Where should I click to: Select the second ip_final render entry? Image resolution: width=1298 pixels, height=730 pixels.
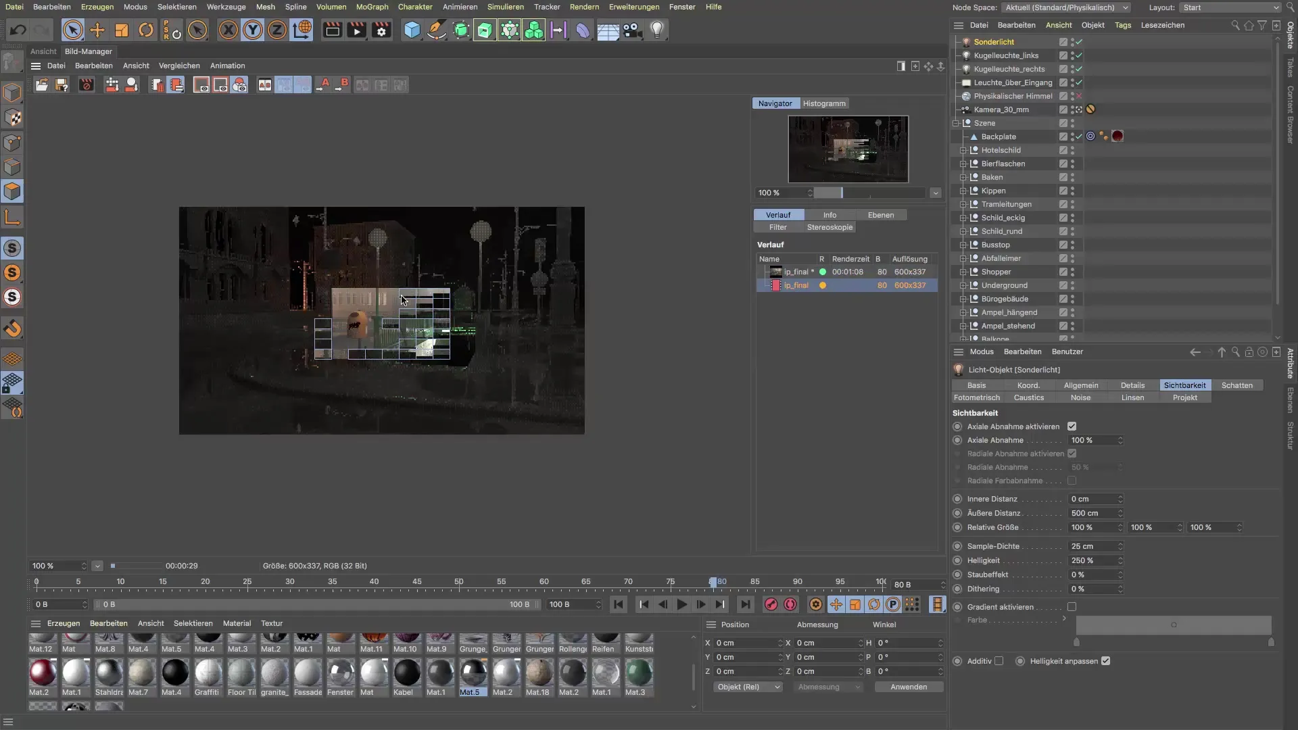pyautogui.click(x=846, y=285)
